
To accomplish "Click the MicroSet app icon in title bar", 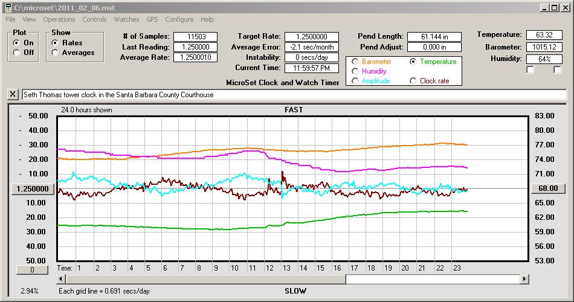I will (x=8, y=8).
